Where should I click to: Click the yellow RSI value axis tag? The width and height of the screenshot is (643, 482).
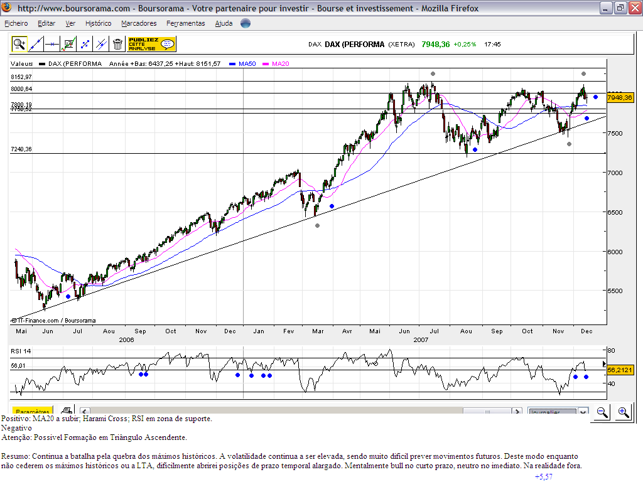coord(620,370)
